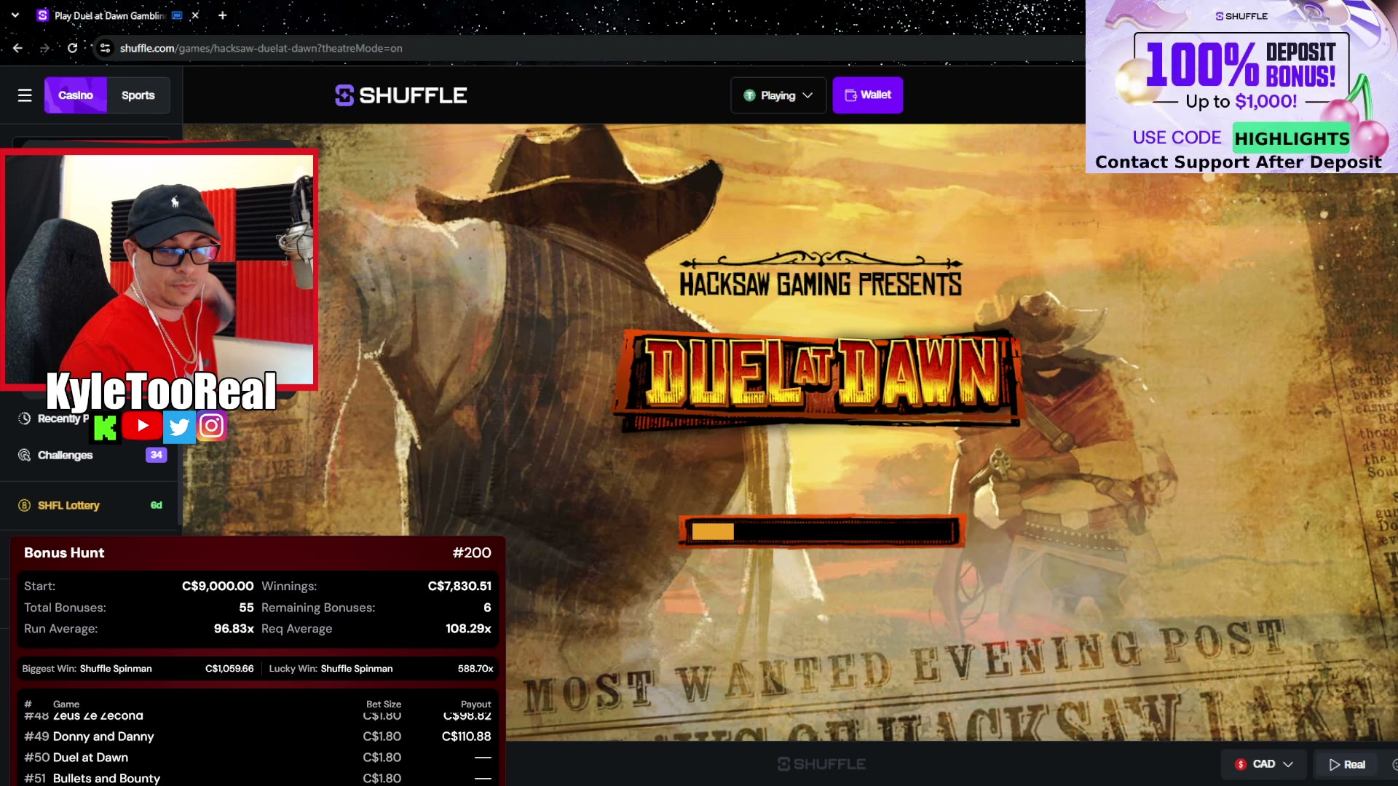View site information for shuffle.com
Viewport: 1398px width, 786px height.
coord(105,48)
